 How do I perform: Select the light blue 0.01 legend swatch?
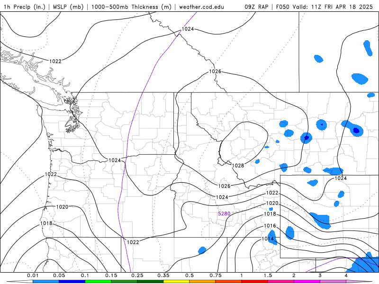(x=46, y=282)
